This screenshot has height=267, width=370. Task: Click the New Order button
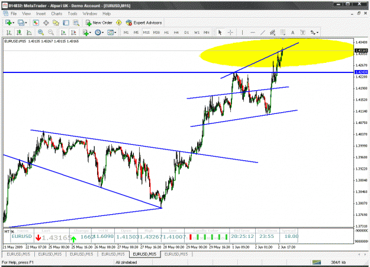[x=99, y=23]
